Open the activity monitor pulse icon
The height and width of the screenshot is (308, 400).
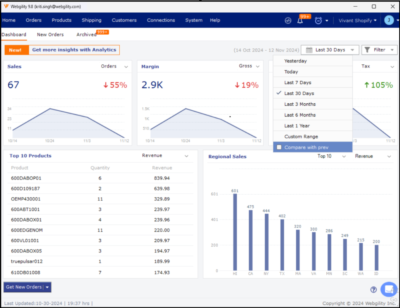[x=288, y=21]
